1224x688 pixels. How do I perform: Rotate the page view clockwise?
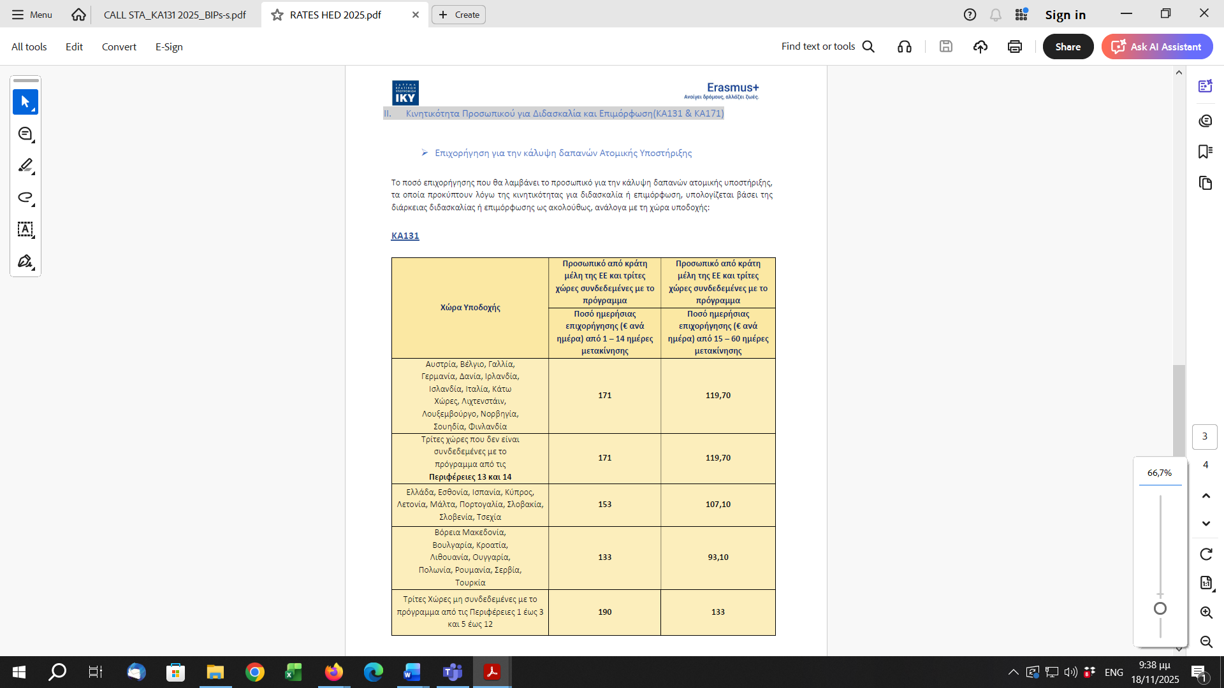(x=1206, y=554)
